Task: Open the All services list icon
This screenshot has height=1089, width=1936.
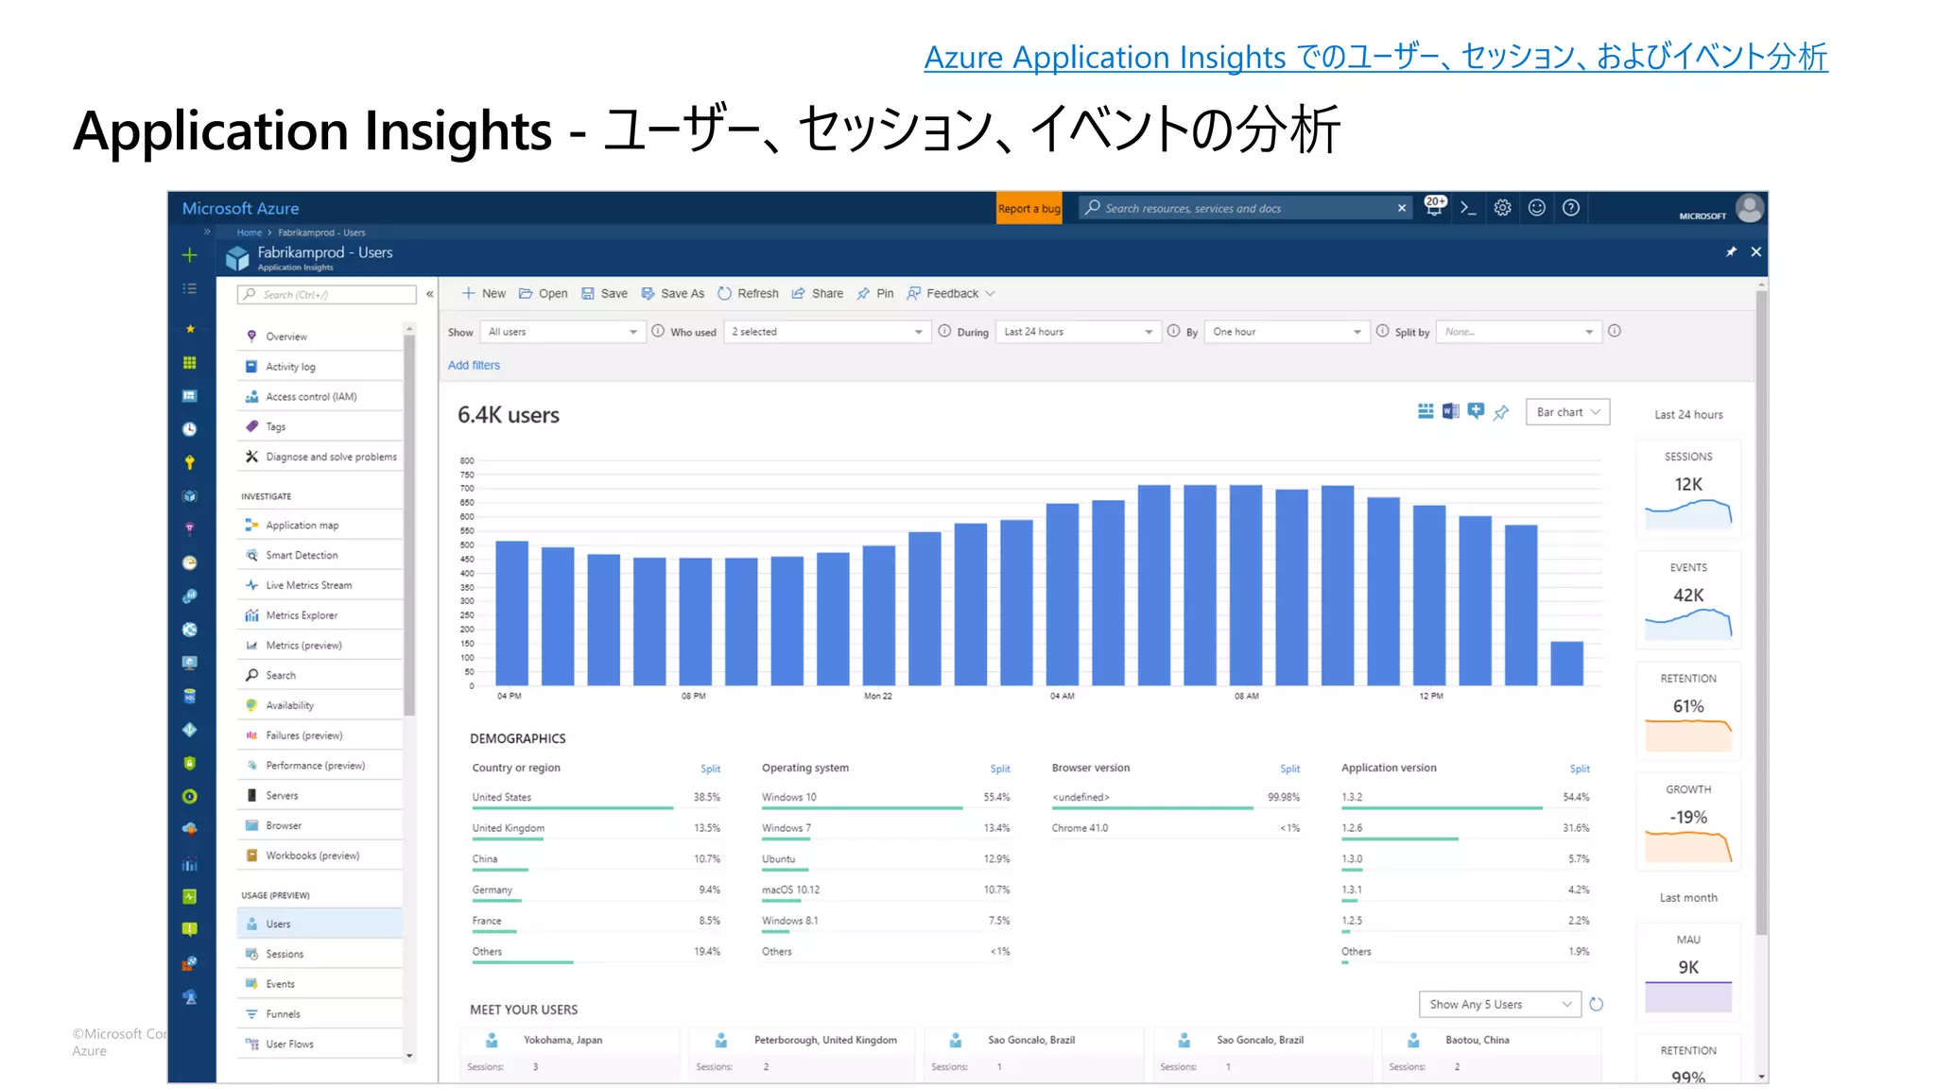Action: pos(190,289)
